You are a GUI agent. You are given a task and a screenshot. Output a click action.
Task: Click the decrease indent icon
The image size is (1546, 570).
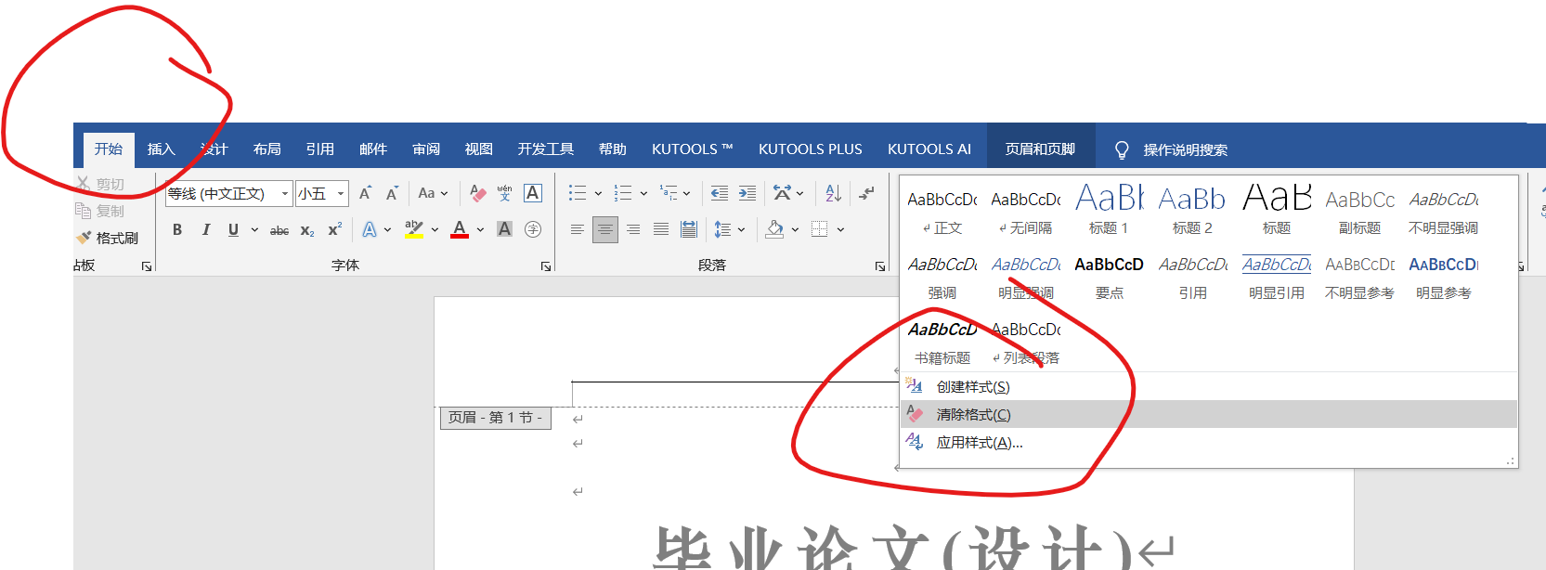[x=720, y=193]
